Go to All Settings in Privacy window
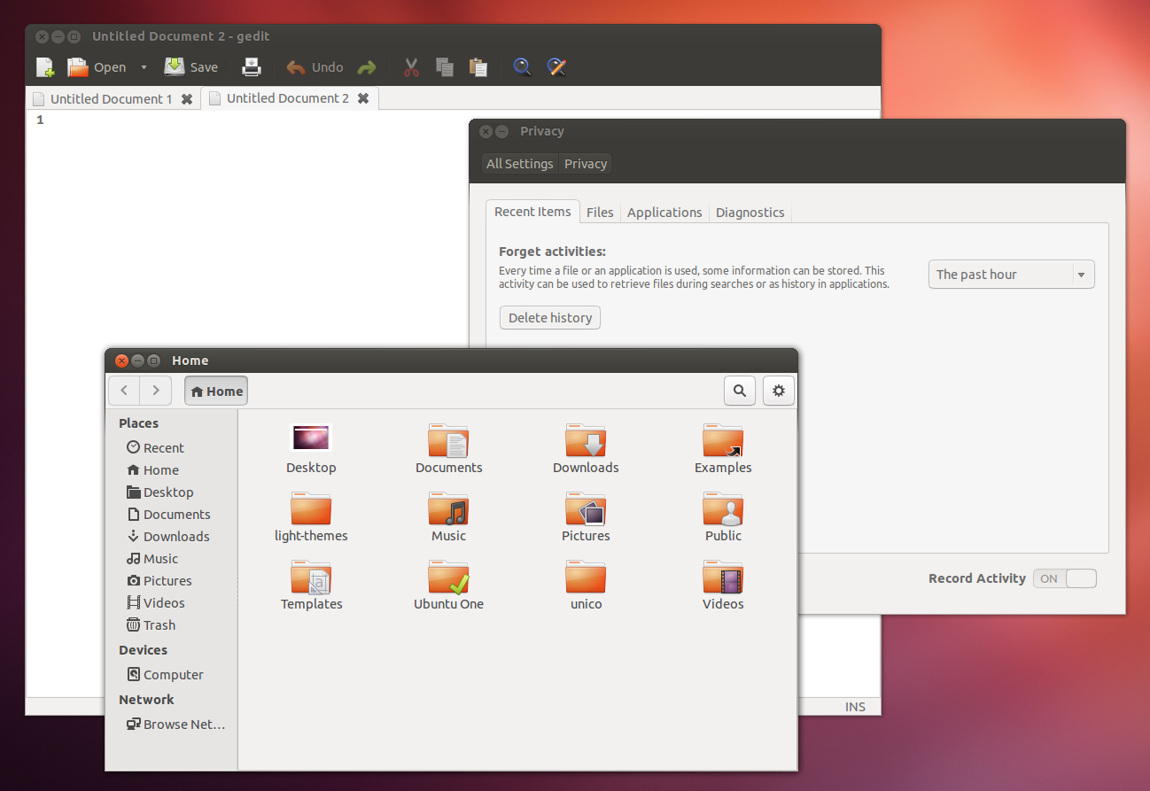 tap(520, 164)
